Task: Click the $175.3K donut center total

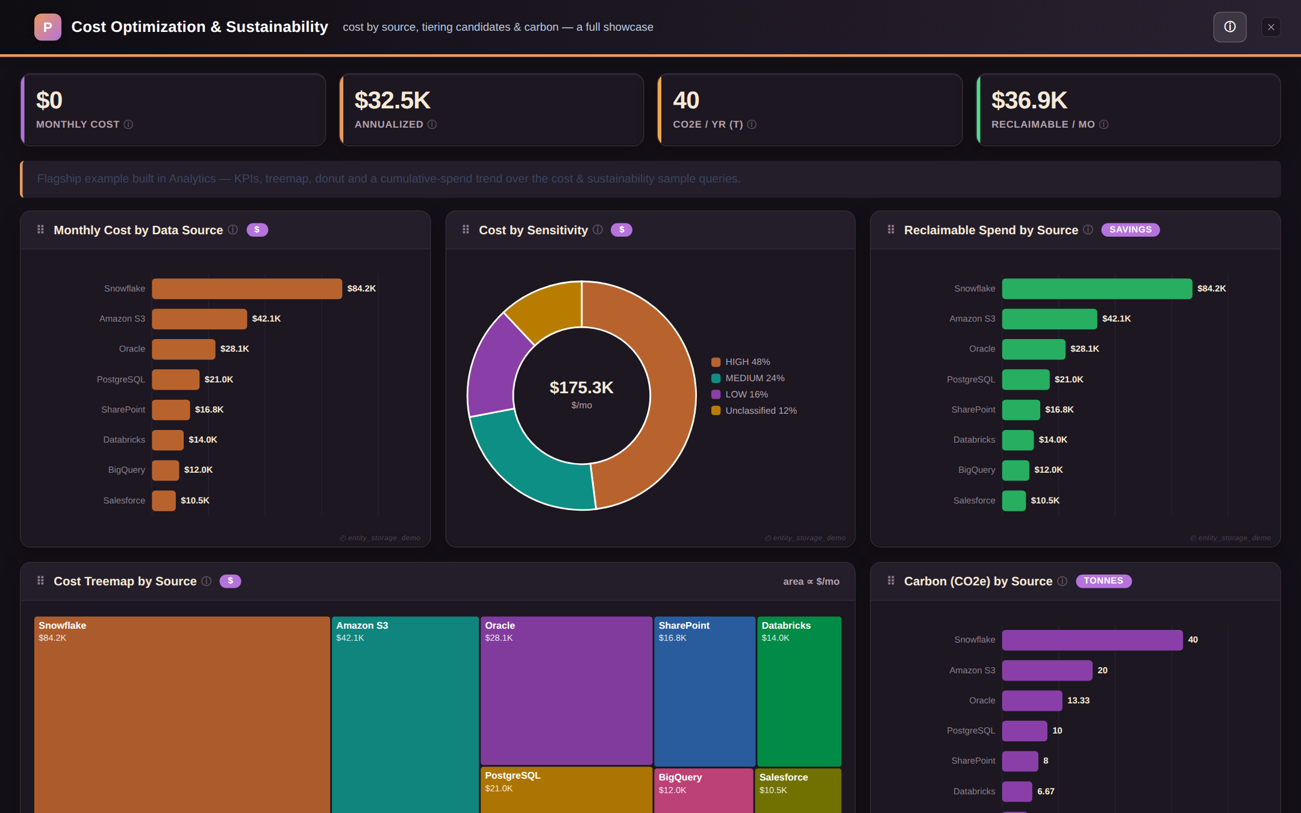Action: (581, 388)
